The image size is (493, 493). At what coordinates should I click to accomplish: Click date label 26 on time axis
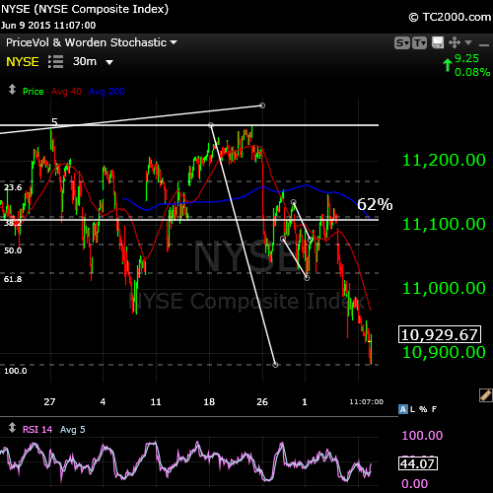click(x=262, y=402)
